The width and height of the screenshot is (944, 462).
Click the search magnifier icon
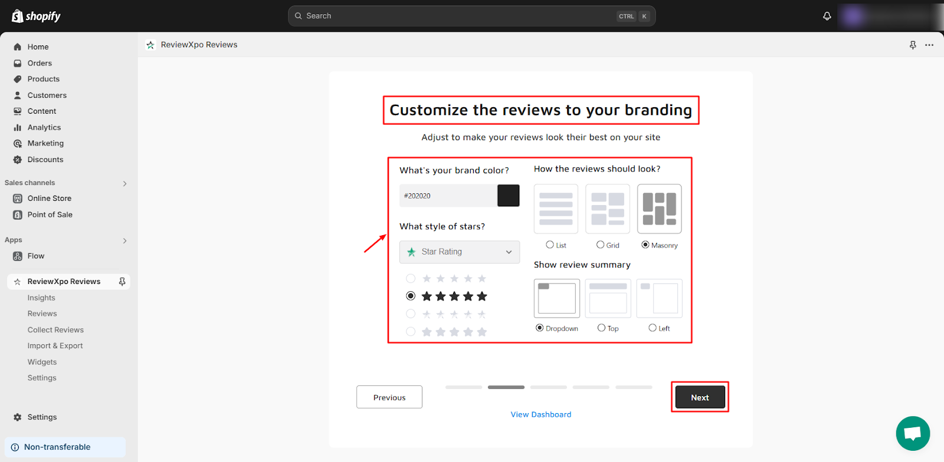click(x=299, y=16)
